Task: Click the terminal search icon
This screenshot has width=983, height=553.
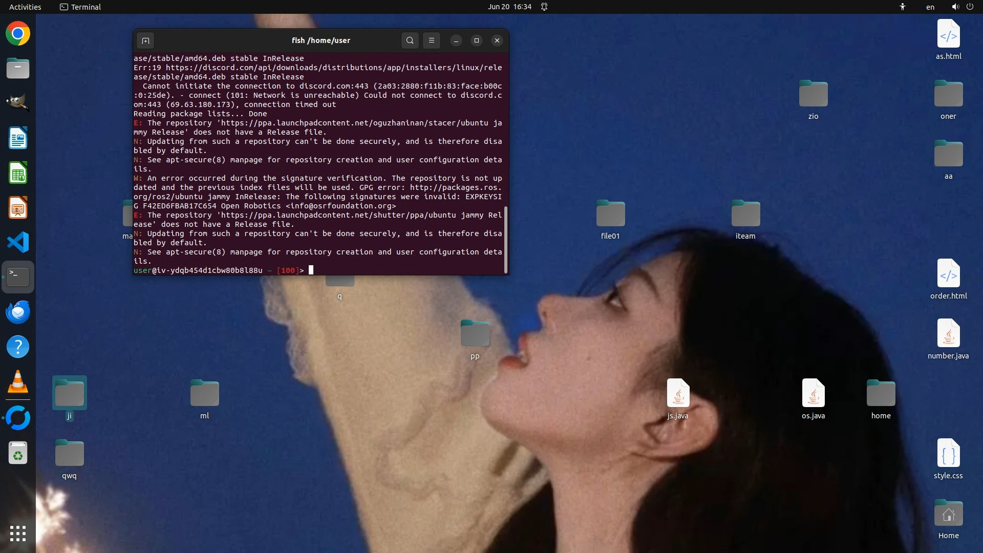Action: tap(410, 40)
